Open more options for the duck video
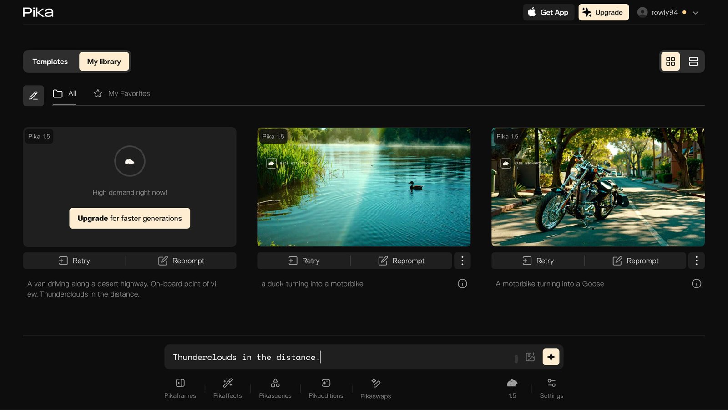Viewport: 728px width, 410px height. [x=462, y=261]
